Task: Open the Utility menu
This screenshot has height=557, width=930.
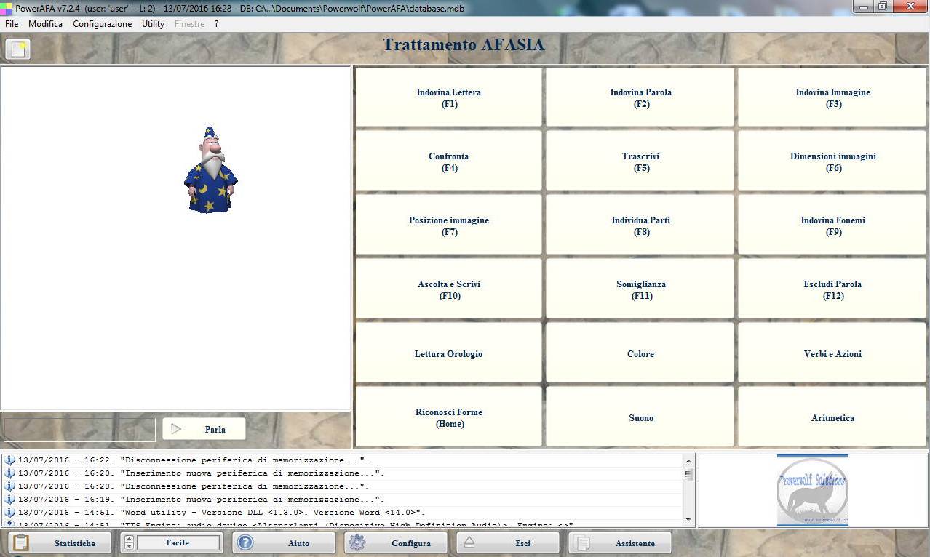Action: [153, 24]
